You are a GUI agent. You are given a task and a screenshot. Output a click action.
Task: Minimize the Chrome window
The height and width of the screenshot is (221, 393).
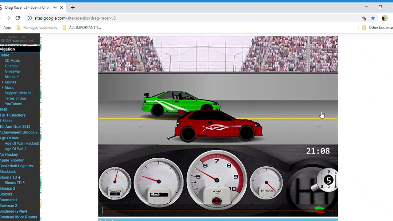tap(366, 7)
